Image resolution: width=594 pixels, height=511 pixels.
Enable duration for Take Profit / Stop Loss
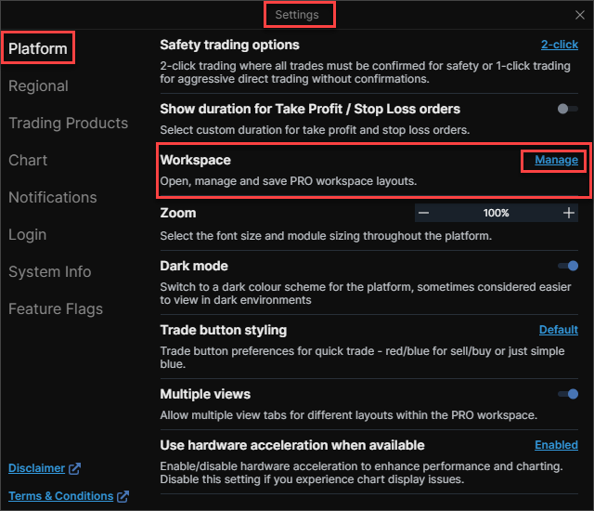(x=566, y=109)
